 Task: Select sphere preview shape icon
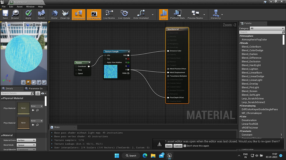(29, 82)
